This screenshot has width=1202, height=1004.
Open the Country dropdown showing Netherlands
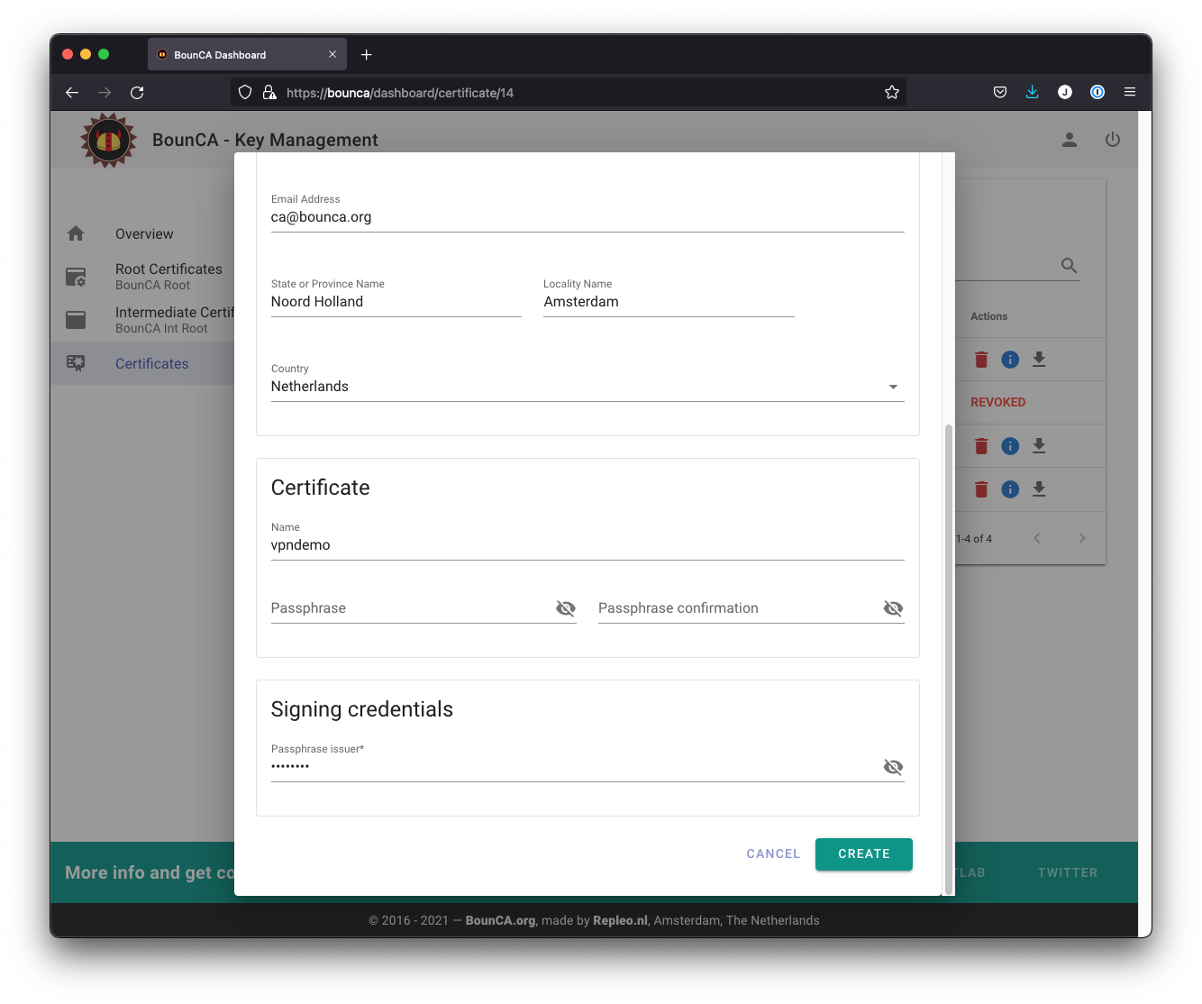(x=893, y=386)
